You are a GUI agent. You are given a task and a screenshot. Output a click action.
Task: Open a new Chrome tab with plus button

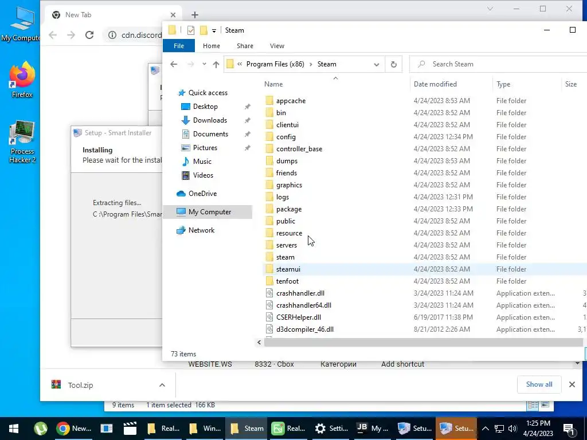(195, 15)
